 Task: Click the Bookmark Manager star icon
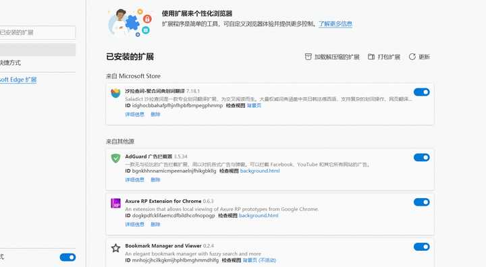(x=115, y=248)
